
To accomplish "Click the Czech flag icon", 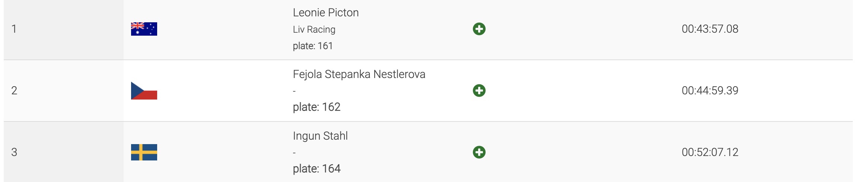I will 144,91.
